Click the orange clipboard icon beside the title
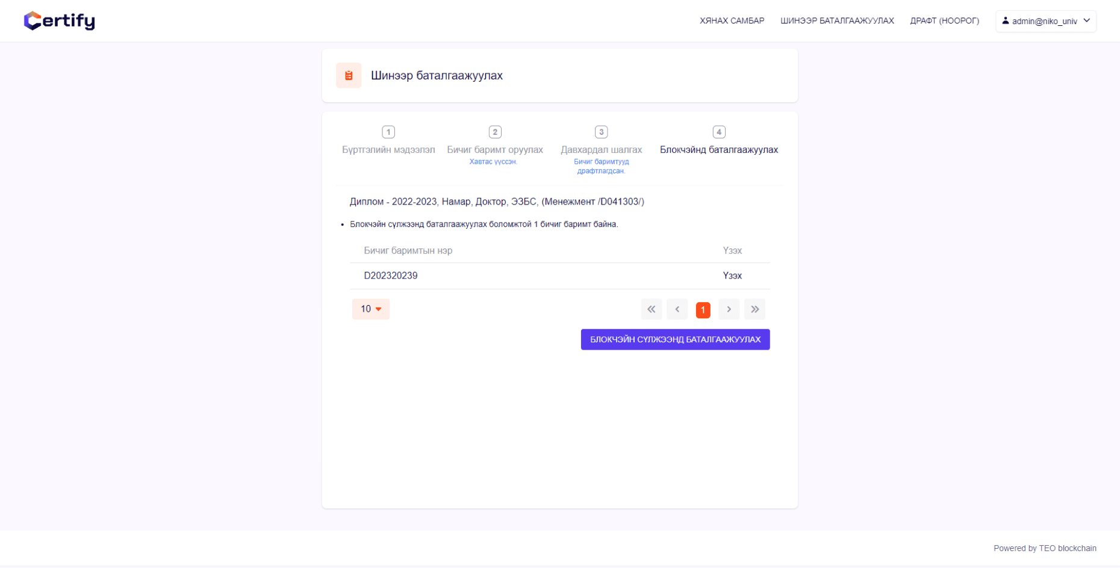The width and height of the screenshot is (1120, 568). (349, 75)
